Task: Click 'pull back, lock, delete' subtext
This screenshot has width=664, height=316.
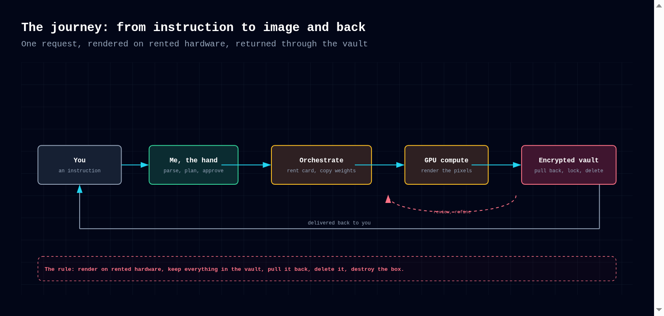Action: point(569,171)
